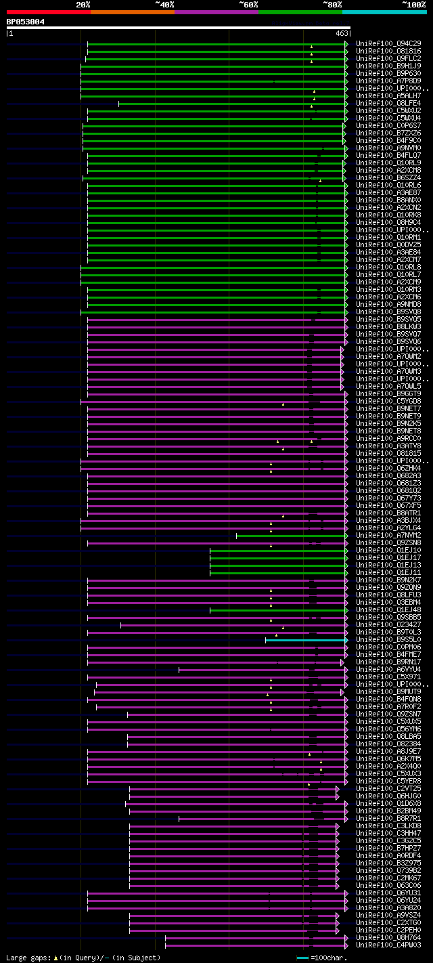Click the arrowhead ending the Q8LFE4 bar

[346, 104]
